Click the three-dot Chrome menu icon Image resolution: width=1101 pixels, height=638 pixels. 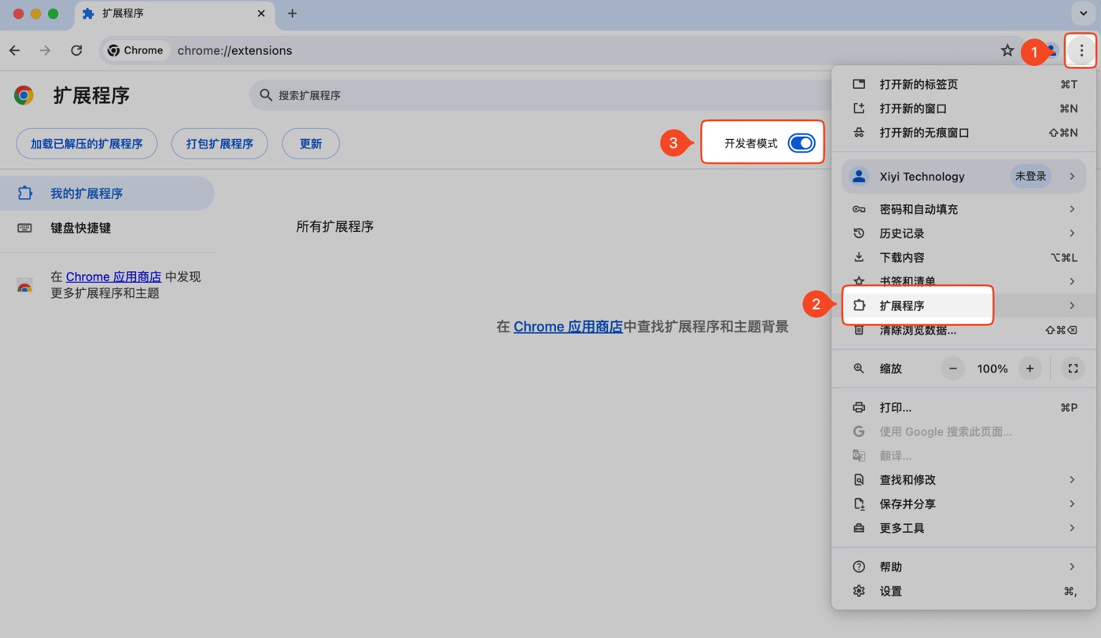[x=1081, y=51]
